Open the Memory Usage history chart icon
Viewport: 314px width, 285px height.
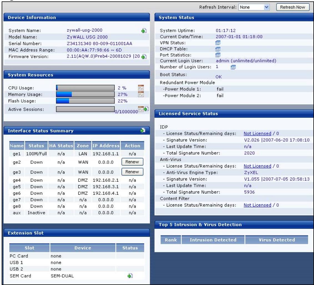coord(141,94)
